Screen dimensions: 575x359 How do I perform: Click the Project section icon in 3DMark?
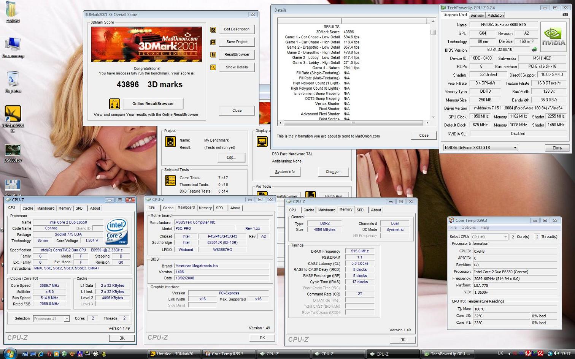coord(170,142)
